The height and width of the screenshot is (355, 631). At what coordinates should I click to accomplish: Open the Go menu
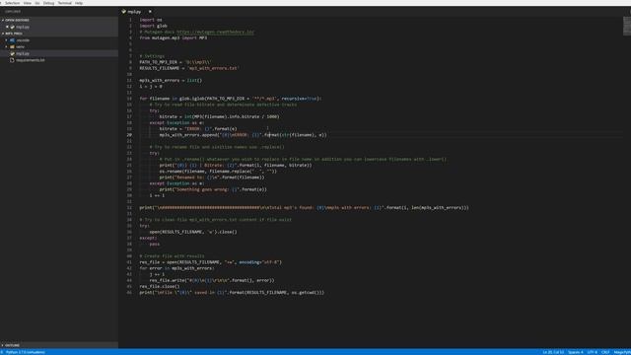pos(37,3)
